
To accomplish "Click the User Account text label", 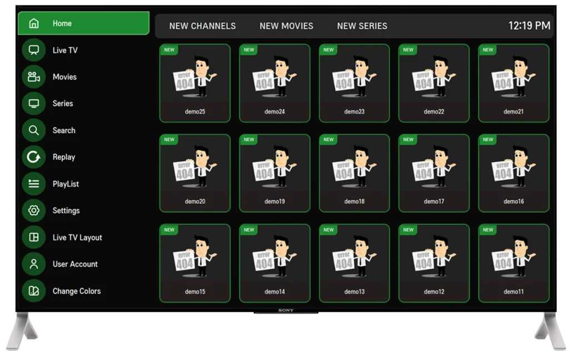I will pyautogui.click(x=75, y=264).
